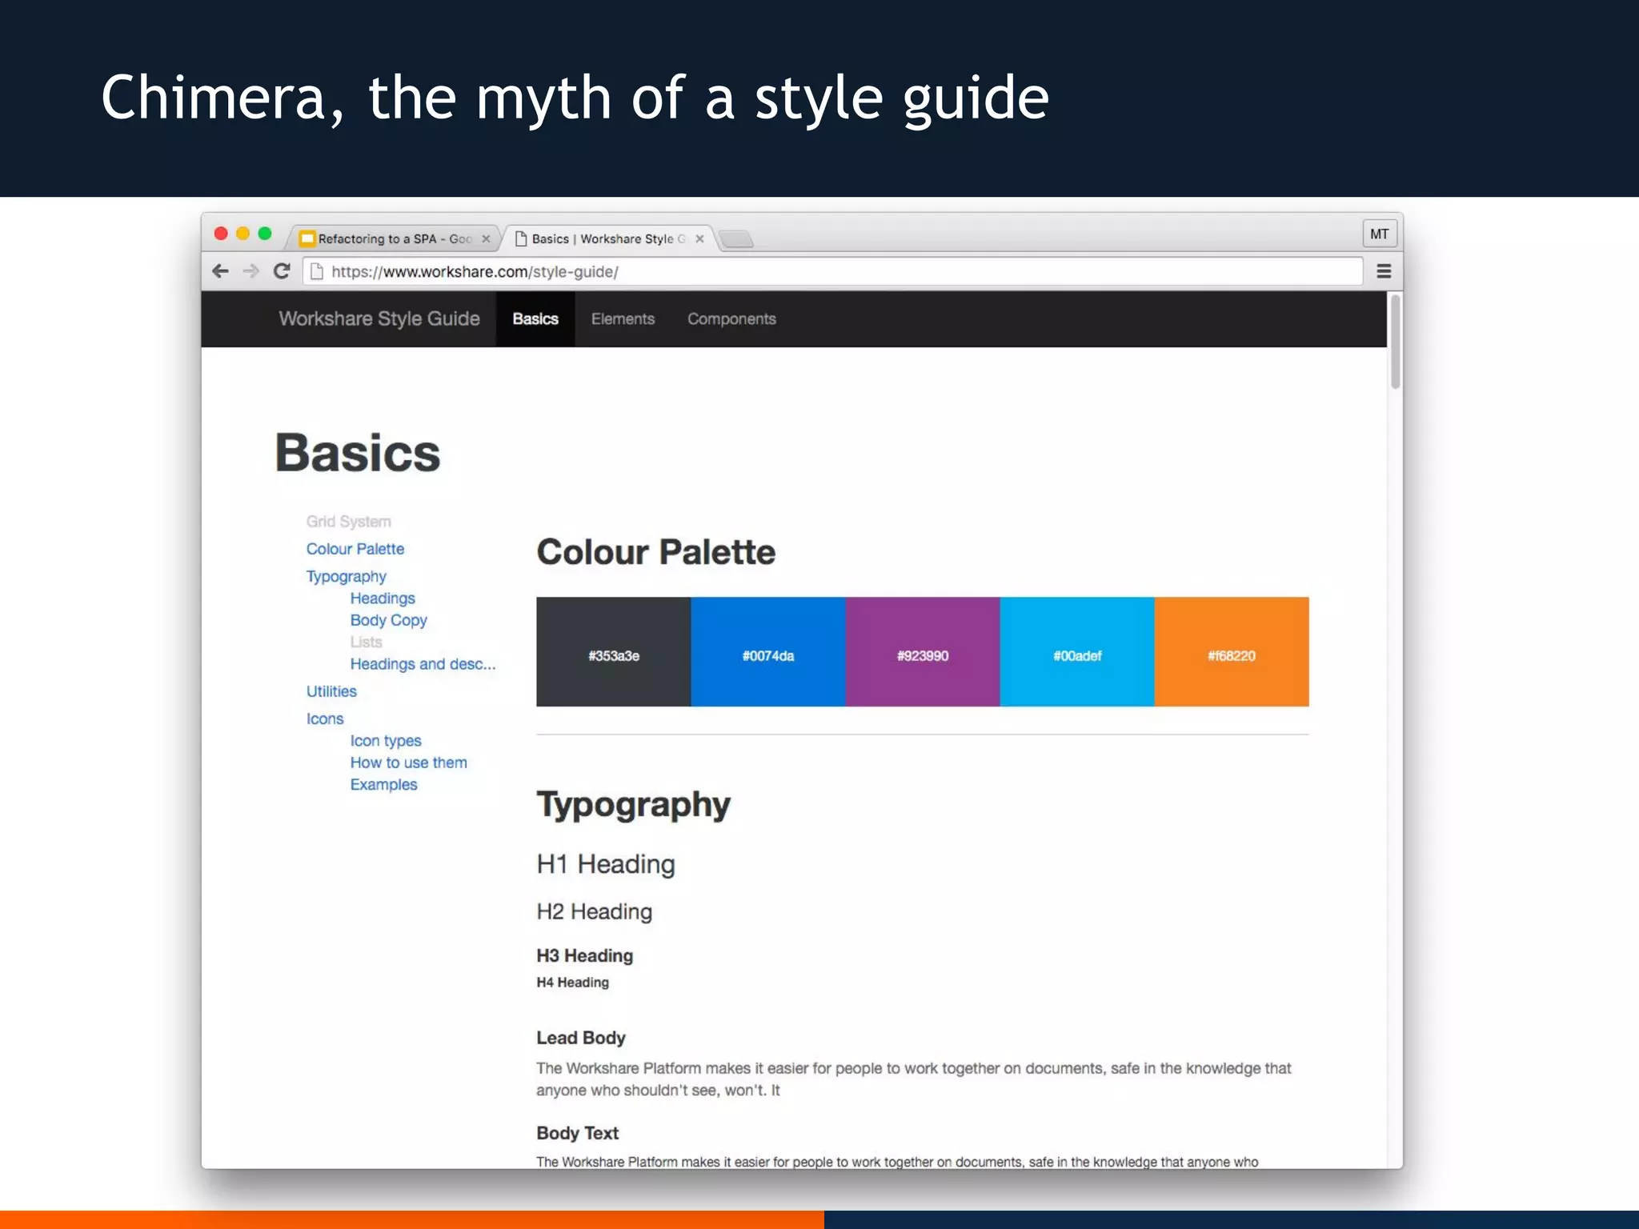
Task: Click the MT profile button
Action: pos(1379,234)
